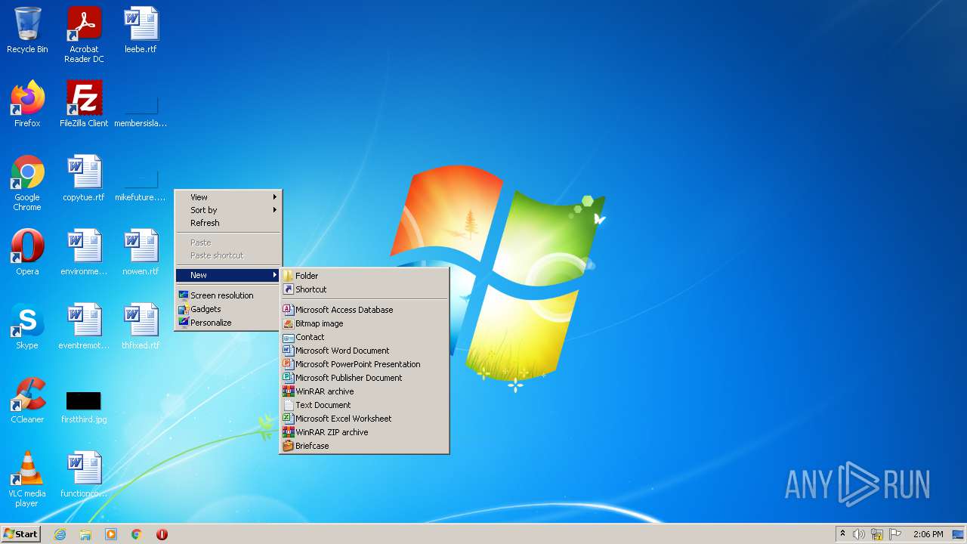This screenshot has height=544, width=967.
Task: Create a new WinRAR archive
Action: point(364,391)
